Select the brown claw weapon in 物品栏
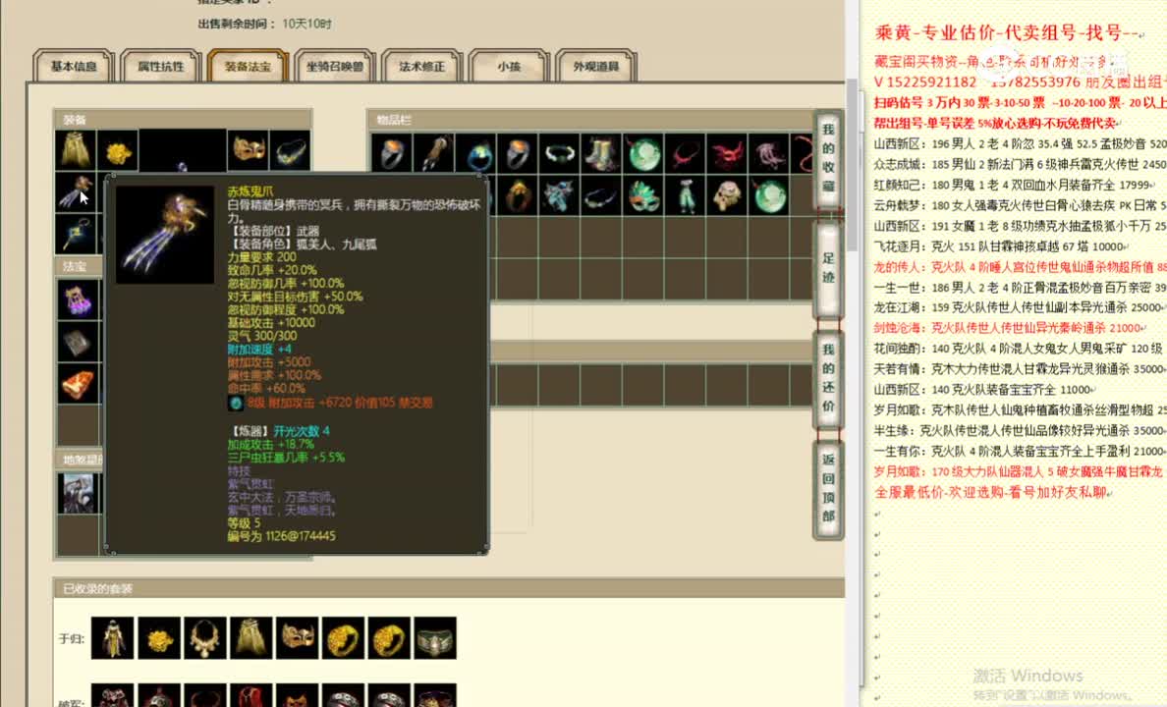 (x=434, y=153)
